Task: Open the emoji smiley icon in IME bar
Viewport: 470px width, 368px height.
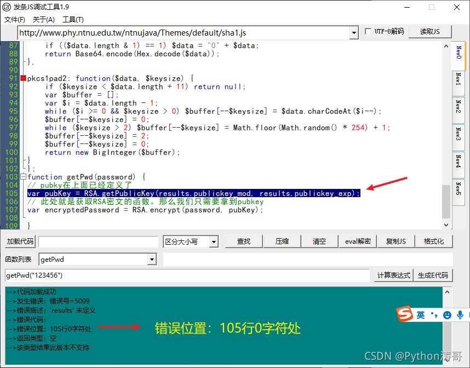Action: pos(447,315)
